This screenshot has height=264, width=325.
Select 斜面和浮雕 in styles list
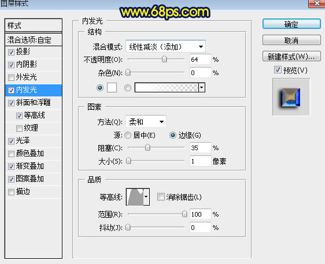tap(34, 103)
